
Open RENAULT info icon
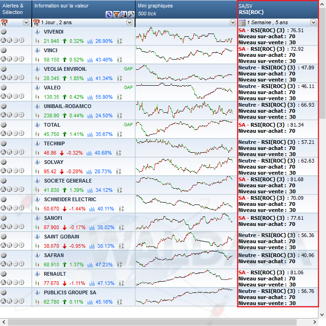(37, 274)
